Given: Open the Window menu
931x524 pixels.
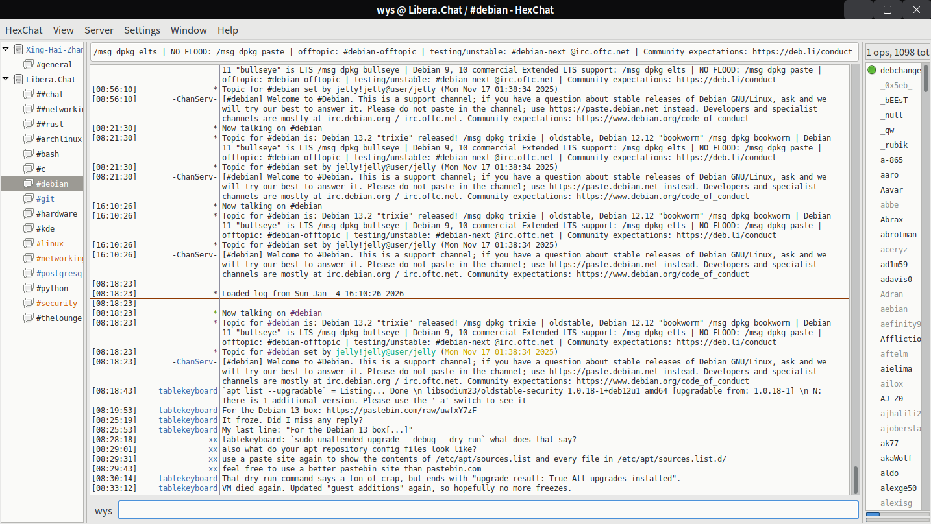Looking at the screenshot, I should point(189,30).
